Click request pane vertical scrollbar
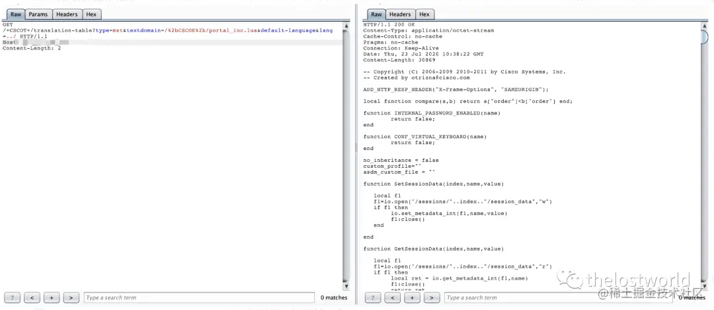This screenshot has width=714, height=310. click(346, 156)
